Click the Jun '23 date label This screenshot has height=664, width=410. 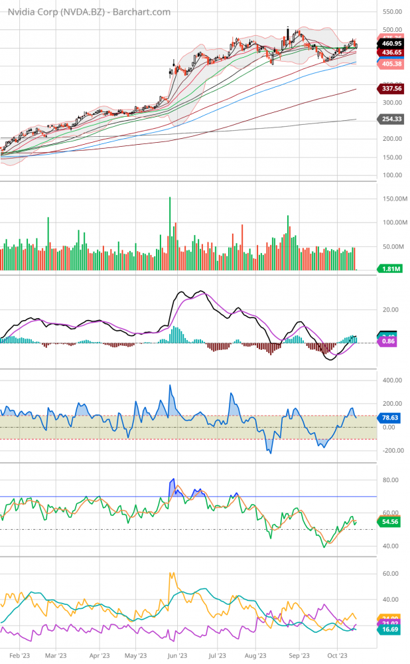pyautogui.click(x=175, y=655)
